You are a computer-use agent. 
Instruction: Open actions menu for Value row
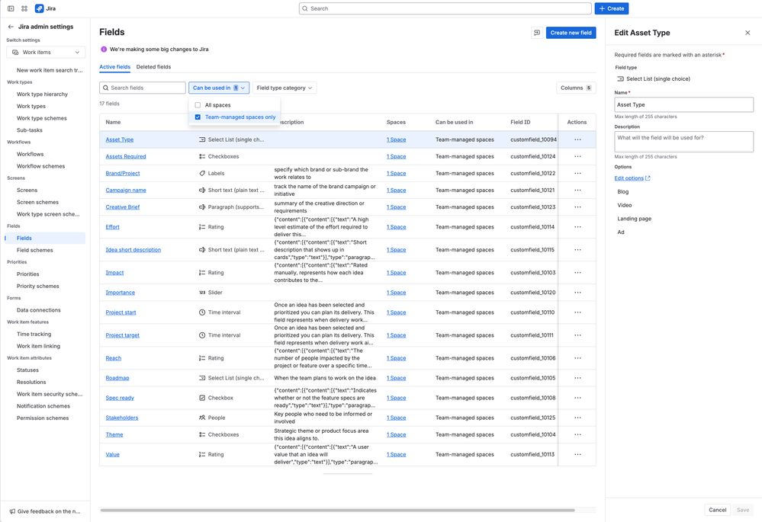tap(577, 454)
